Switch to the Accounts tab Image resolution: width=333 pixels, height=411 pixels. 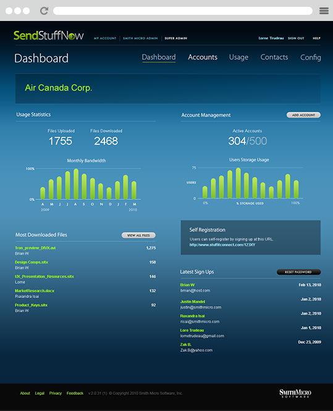pyautogui.click(x=203, y=57)
